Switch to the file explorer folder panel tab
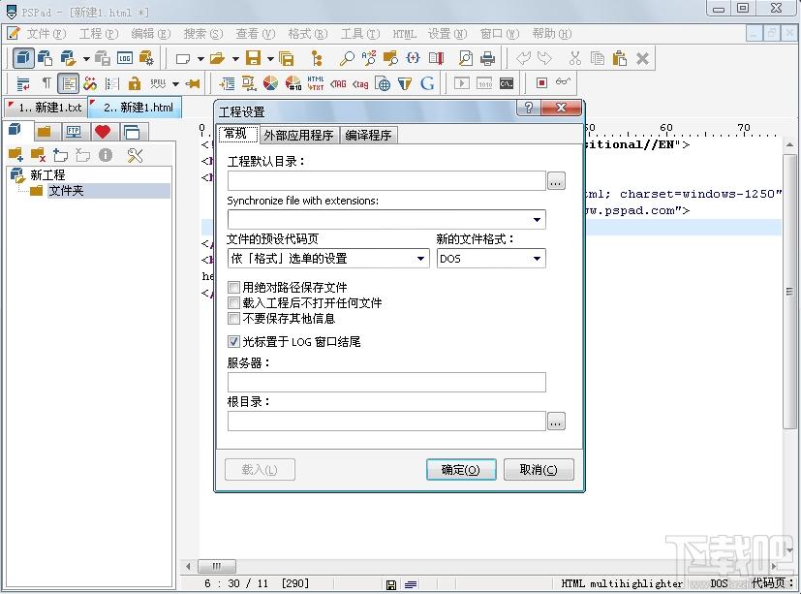801x594 pixels. click(45, 132)
